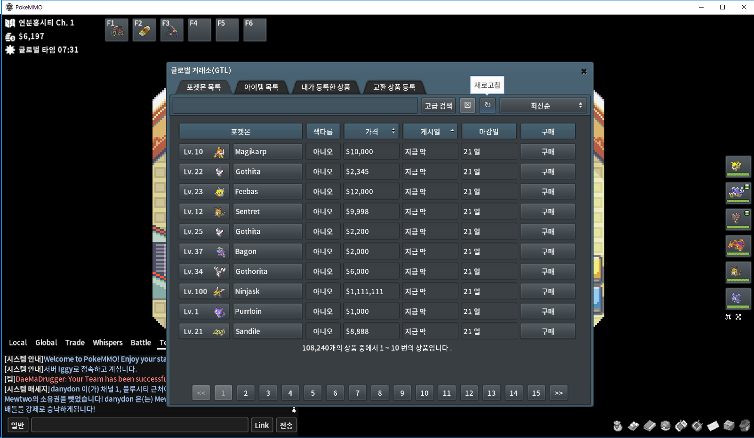Image resolution: width=754 pixels, height=438 pixels.
Task: Close the GTL window
Action: pyautogui.click(x=584, y=71)
